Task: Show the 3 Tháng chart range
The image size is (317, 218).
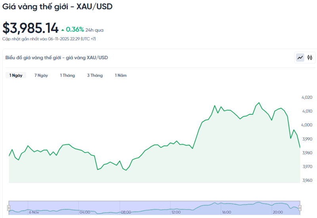Action: (x=95, y=75)
